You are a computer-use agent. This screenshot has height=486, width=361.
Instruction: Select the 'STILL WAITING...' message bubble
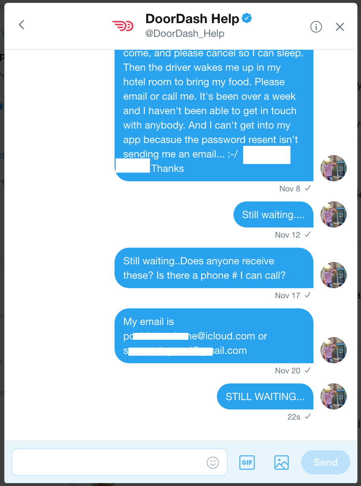[x=265, y=396]
